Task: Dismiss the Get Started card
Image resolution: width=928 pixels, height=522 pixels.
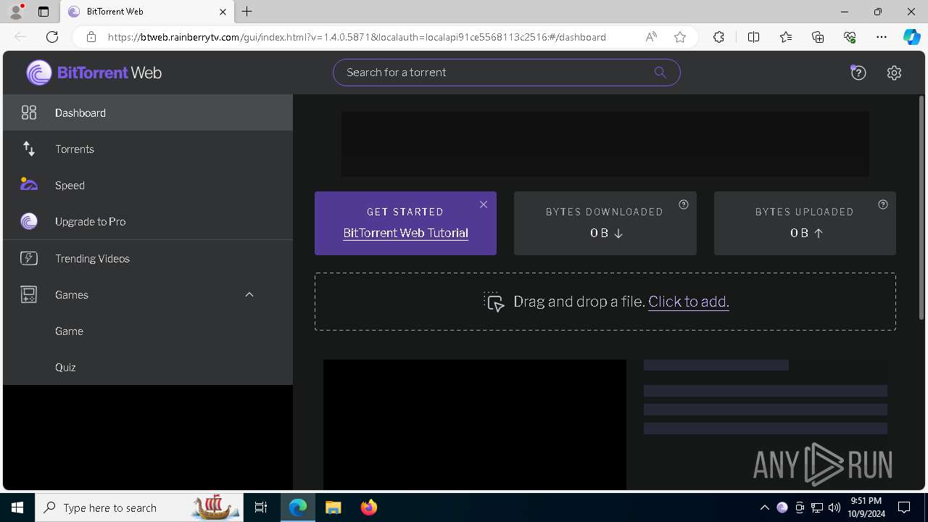Action: (x=484, y=204)
